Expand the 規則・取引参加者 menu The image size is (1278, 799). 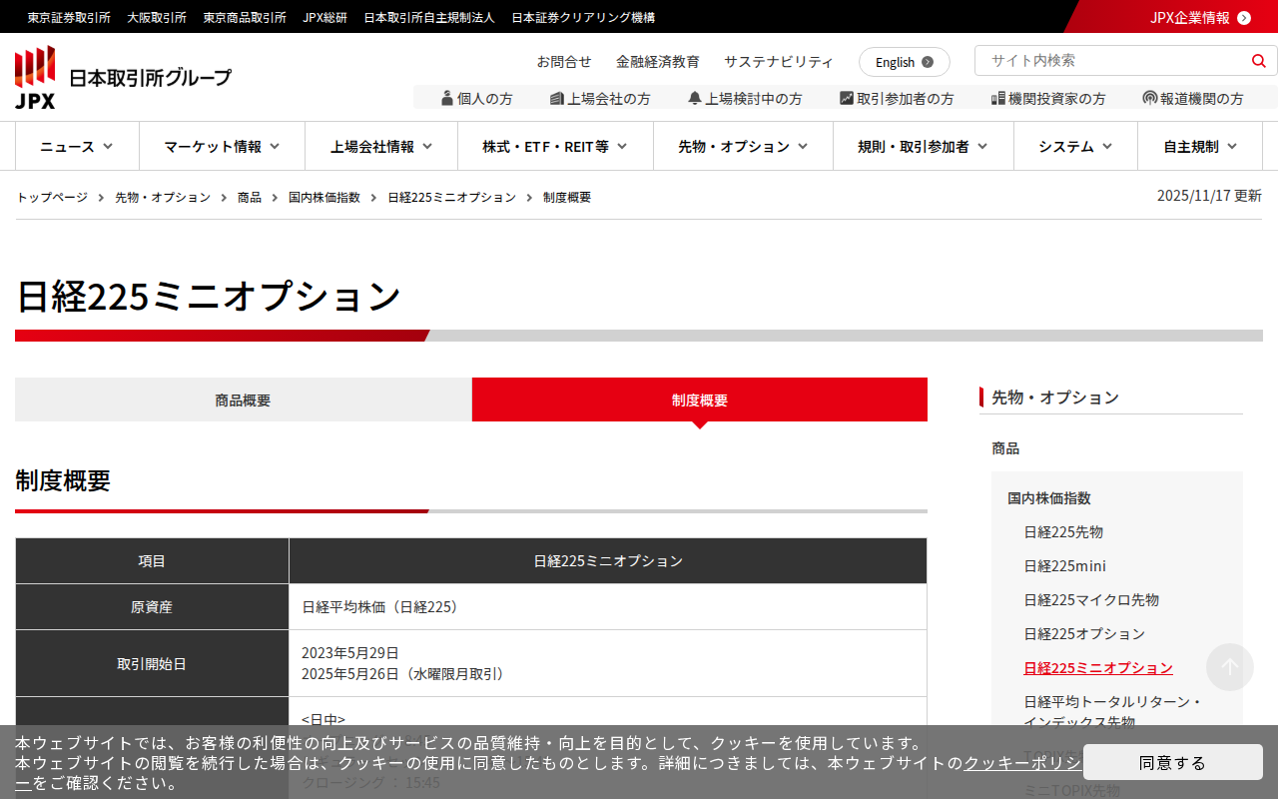coord(924,146)
